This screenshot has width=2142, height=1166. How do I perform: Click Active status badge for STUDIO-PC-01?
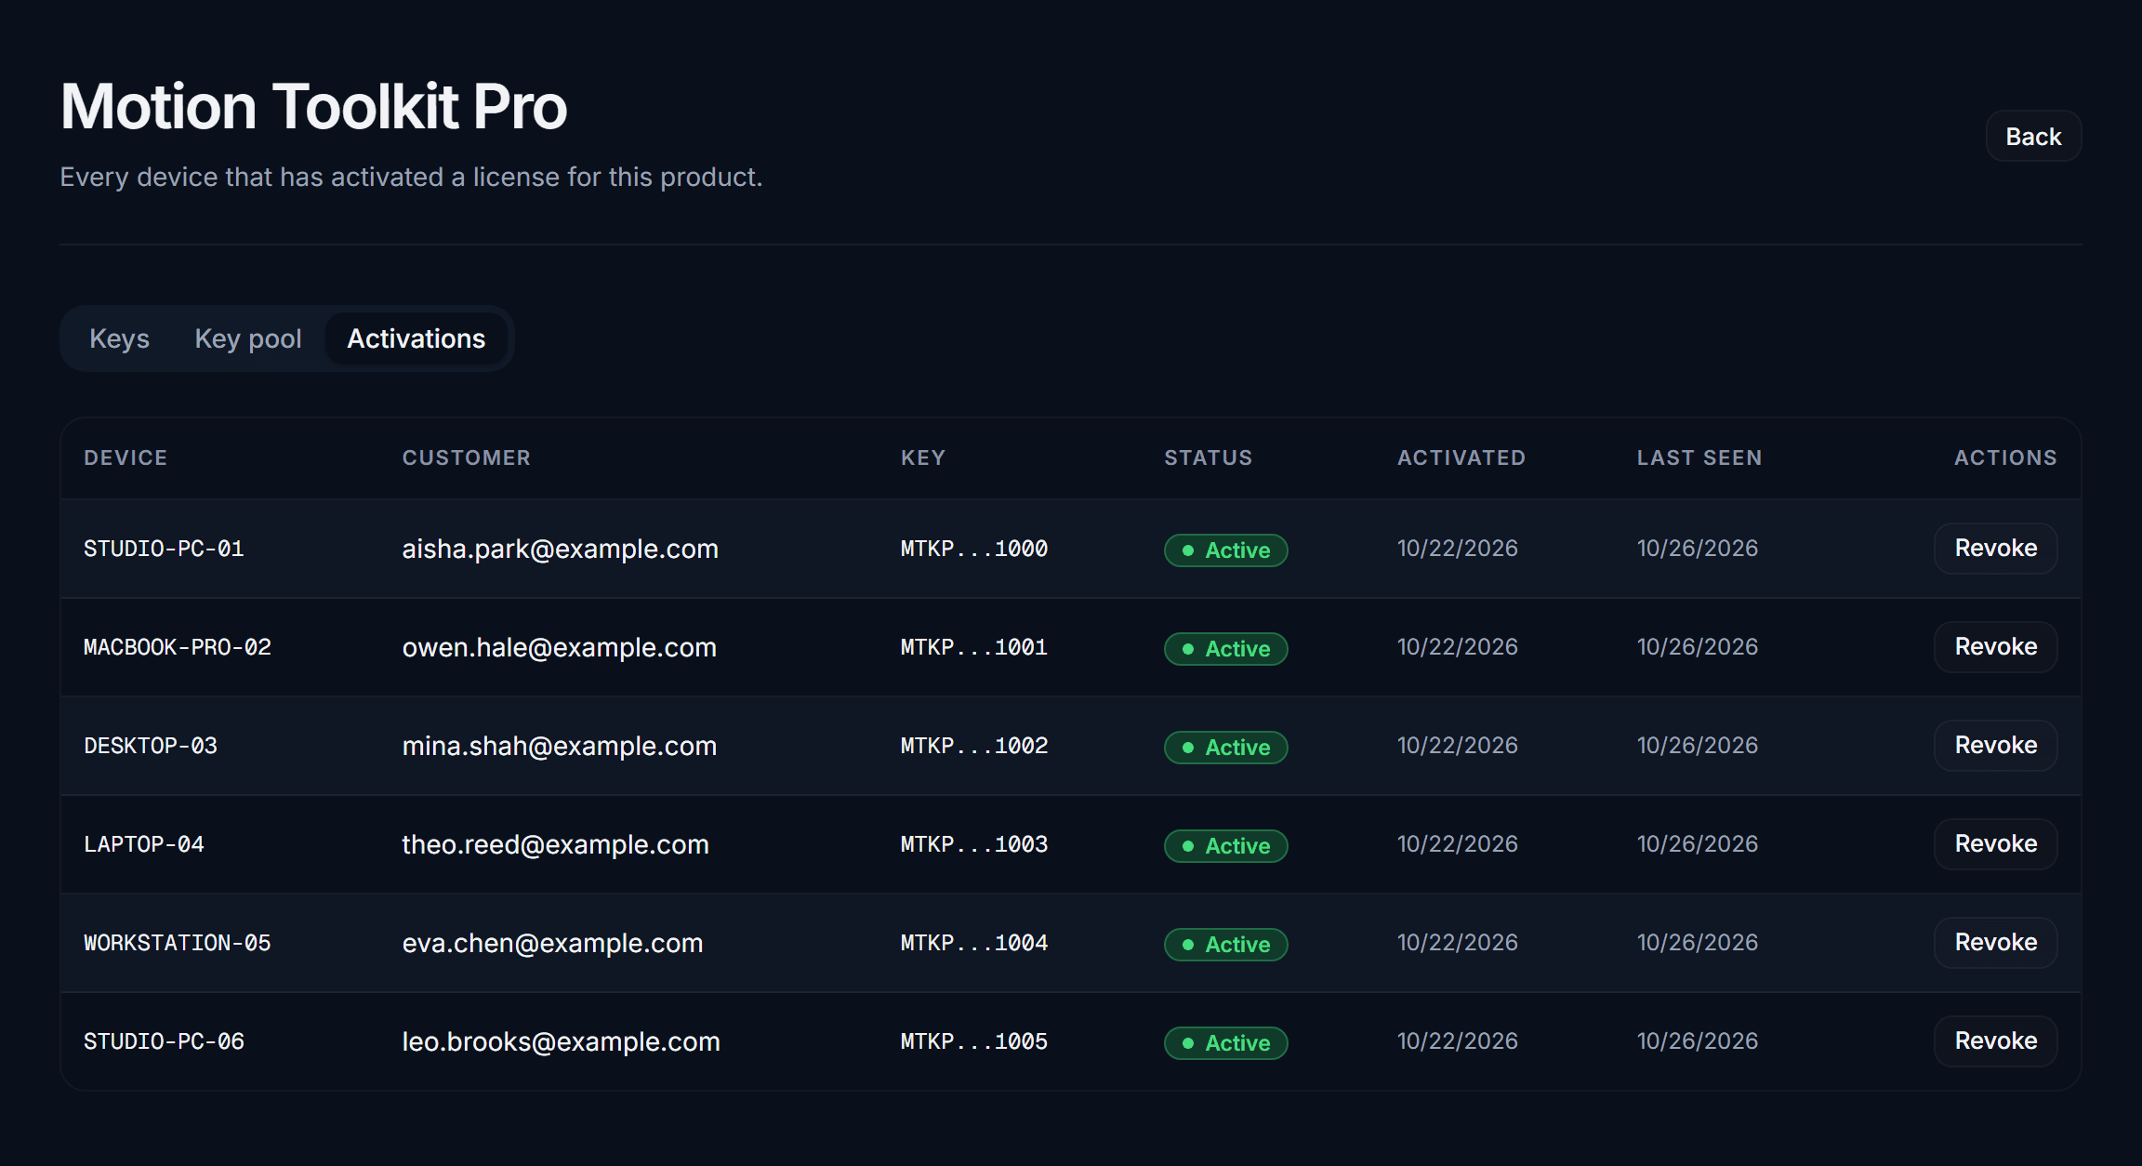pyautogui.click(x=1225, y=550)
